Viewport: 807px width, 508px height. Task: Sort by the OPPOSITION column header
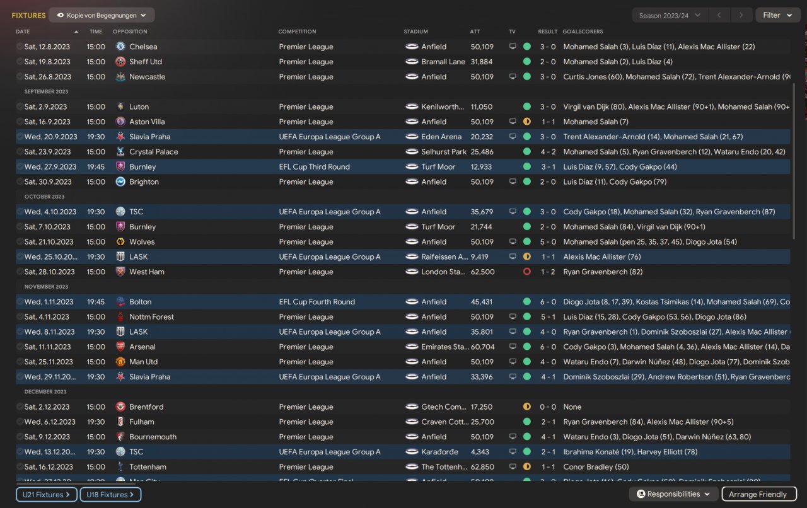tap(130, 32)
